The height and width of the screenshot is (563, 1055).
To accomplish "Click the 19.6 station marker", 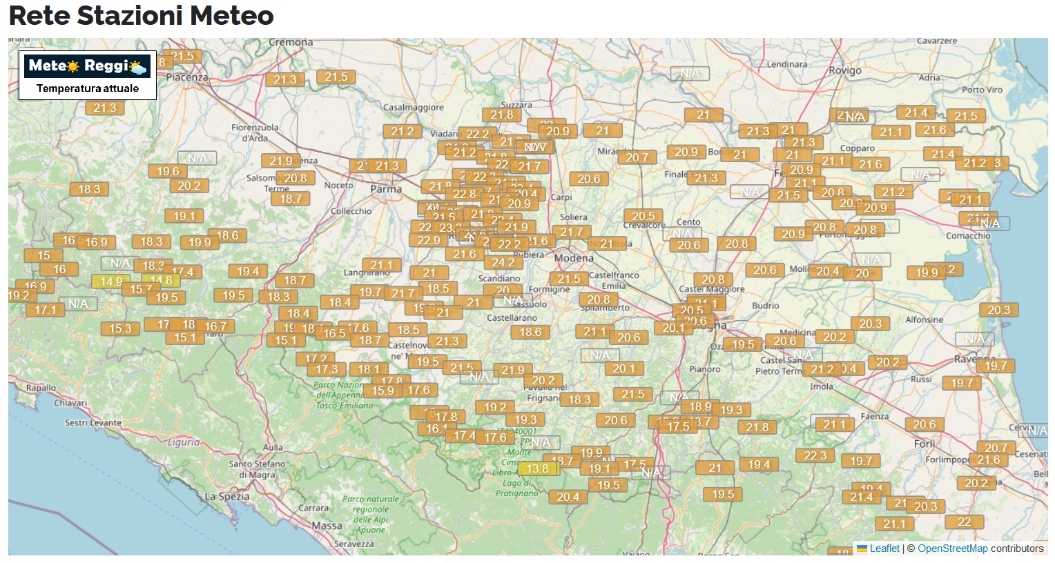I will pos(168,171).
